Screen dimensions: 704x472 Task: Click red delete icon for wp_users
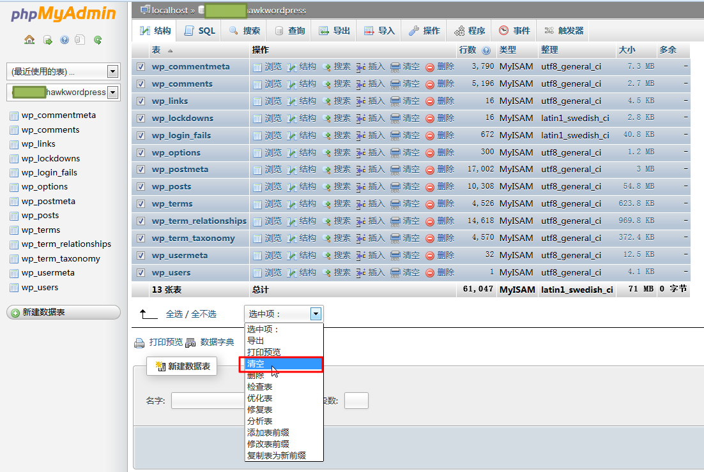coord(430,273)
